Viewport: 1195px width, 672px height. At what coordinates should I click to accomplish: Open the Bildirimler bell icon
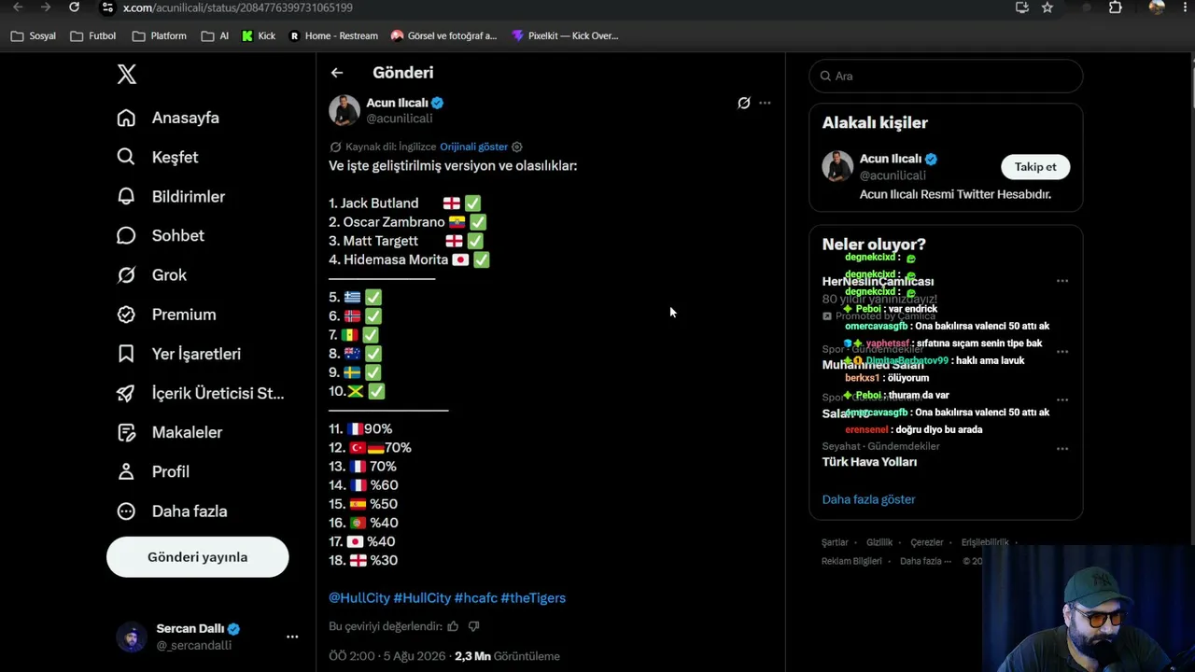click(126, 196)
